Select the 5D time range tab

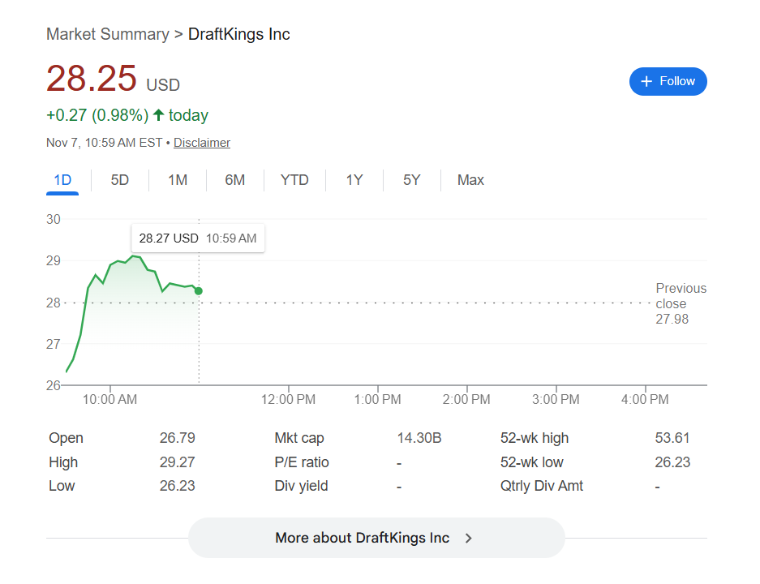[120, 180]
